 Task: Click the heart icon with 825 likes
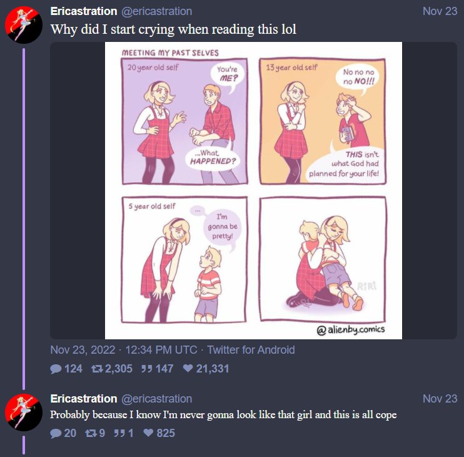pos(148,433)
